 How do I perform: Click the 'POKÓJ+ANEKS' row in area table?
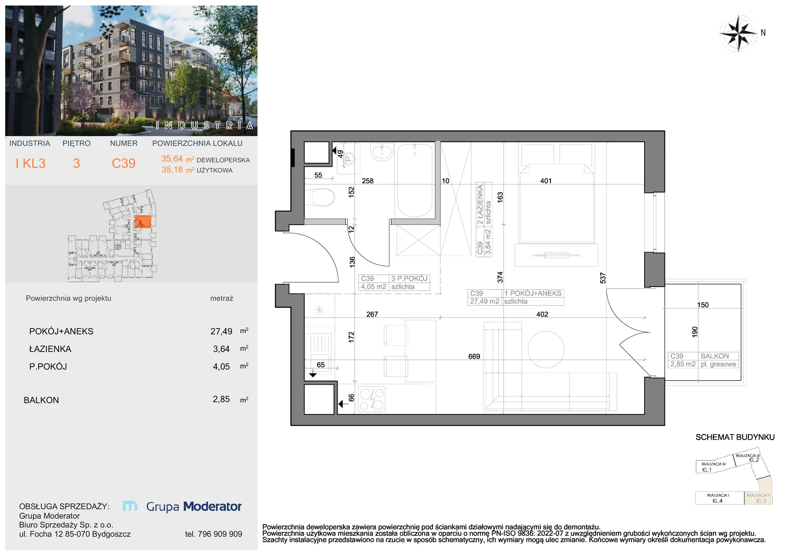click(x=138, y=331)
